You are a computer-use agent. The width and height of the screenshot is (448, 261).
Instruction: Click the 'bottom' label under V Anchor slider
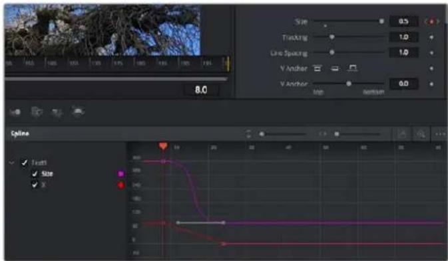373,92
